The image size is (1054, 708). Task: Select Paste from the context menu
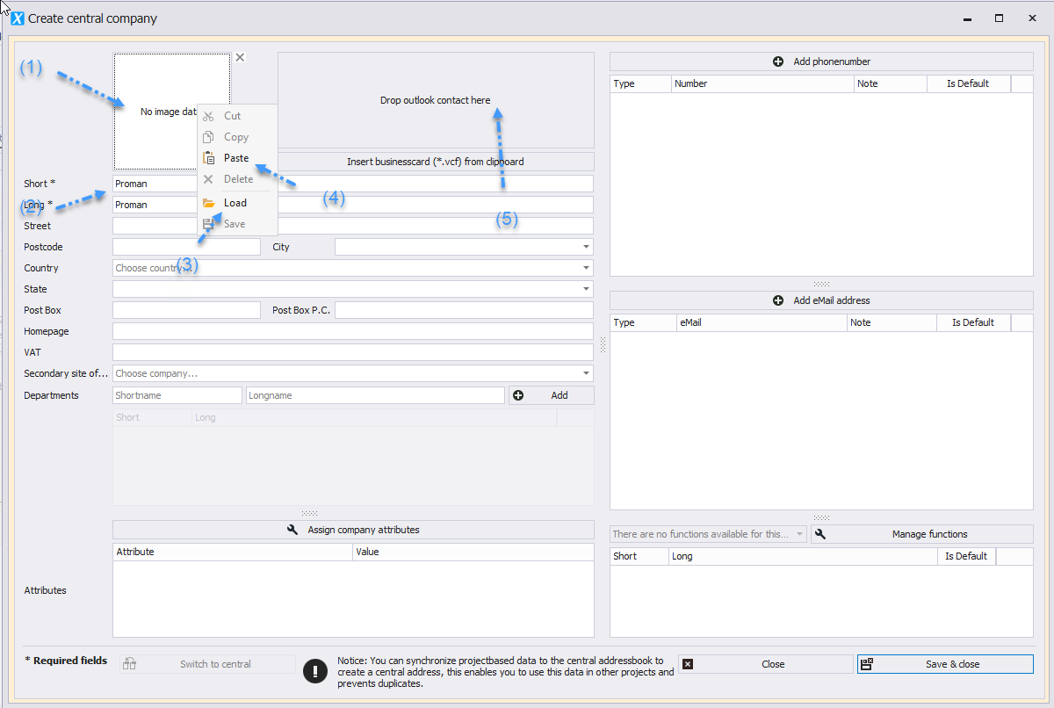coord(237,158)
